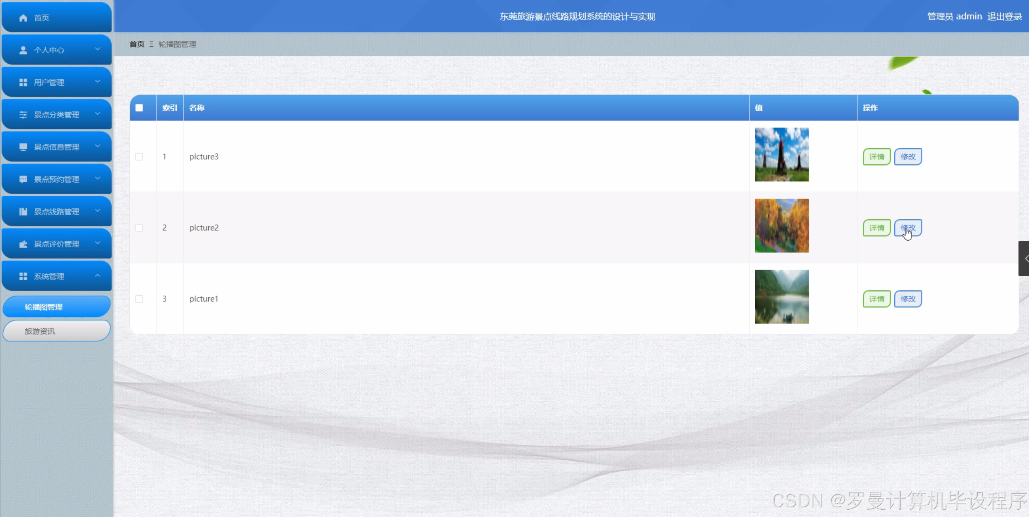Expand the 用户管理 menu chevron
1029x517 pixels.
pos(97,82)
